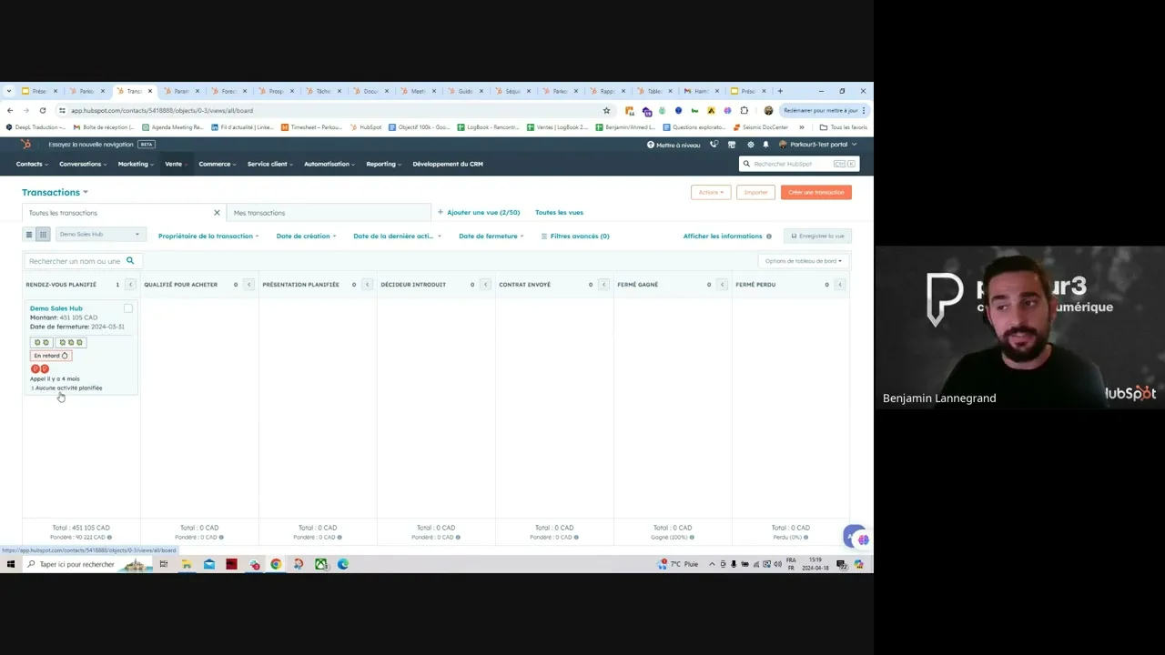Open the 'Date de la dernière acti...' filter

[397, 236]
